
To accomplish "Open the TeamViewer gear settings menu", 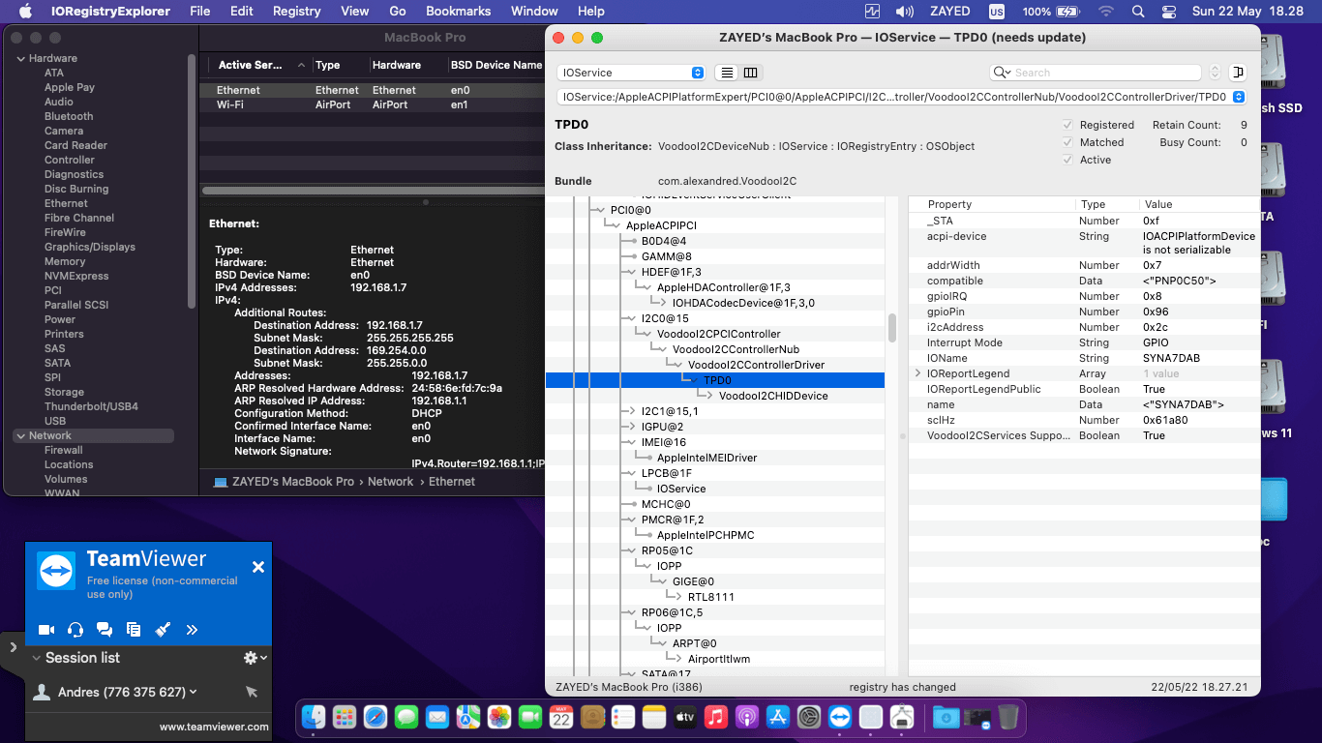I will click(x=255, y=658).
